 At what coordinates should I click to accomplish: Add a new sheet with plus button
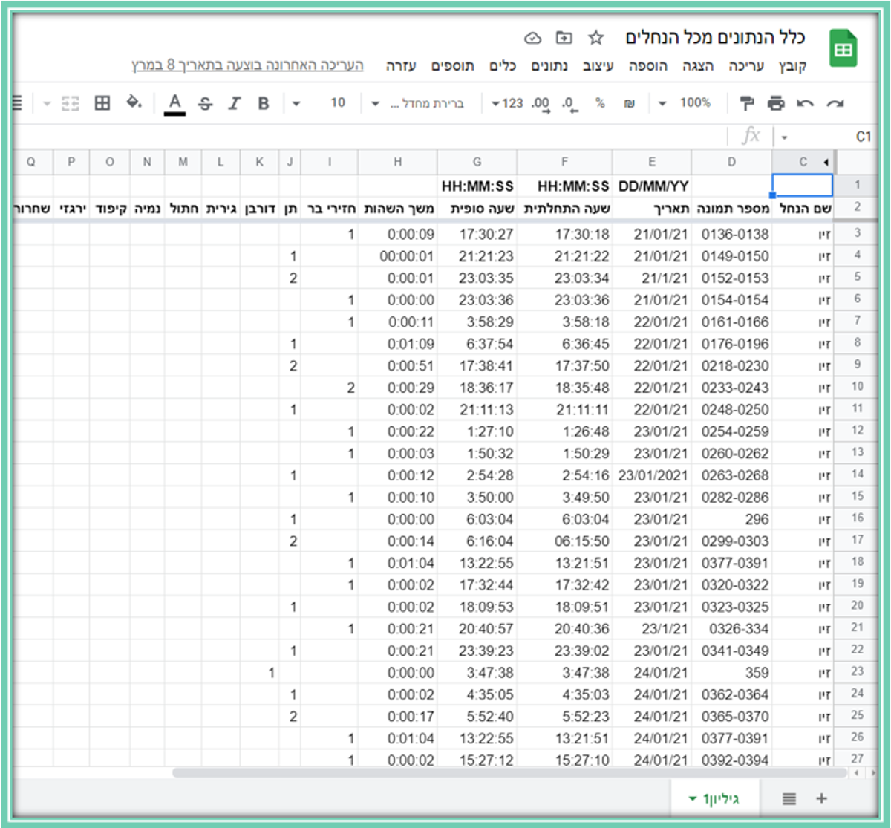(x=821, y=799)
